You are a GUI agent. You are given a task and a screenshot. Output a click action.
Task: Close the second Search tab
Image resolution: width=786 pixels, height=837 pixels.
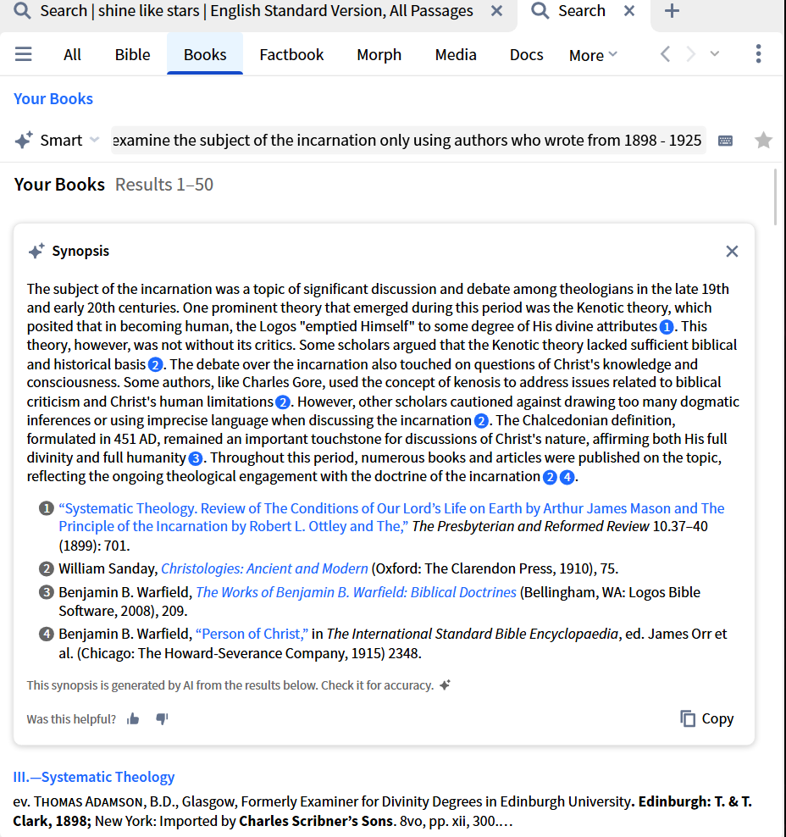click(629, 11)
